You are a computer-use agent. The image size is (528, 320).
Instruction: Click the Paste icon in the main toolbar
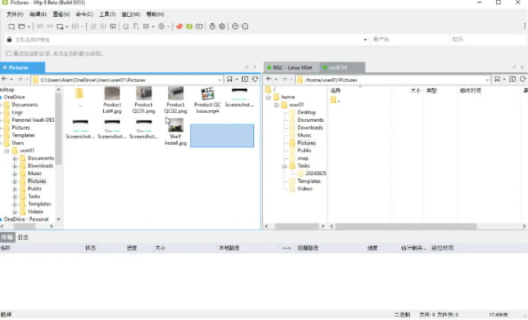click(136, 27)
